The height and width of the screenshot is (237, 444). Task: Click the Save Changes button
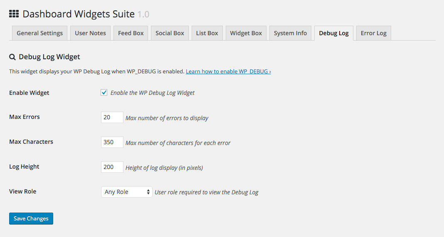pyautogui.click(x=31, y=219)
